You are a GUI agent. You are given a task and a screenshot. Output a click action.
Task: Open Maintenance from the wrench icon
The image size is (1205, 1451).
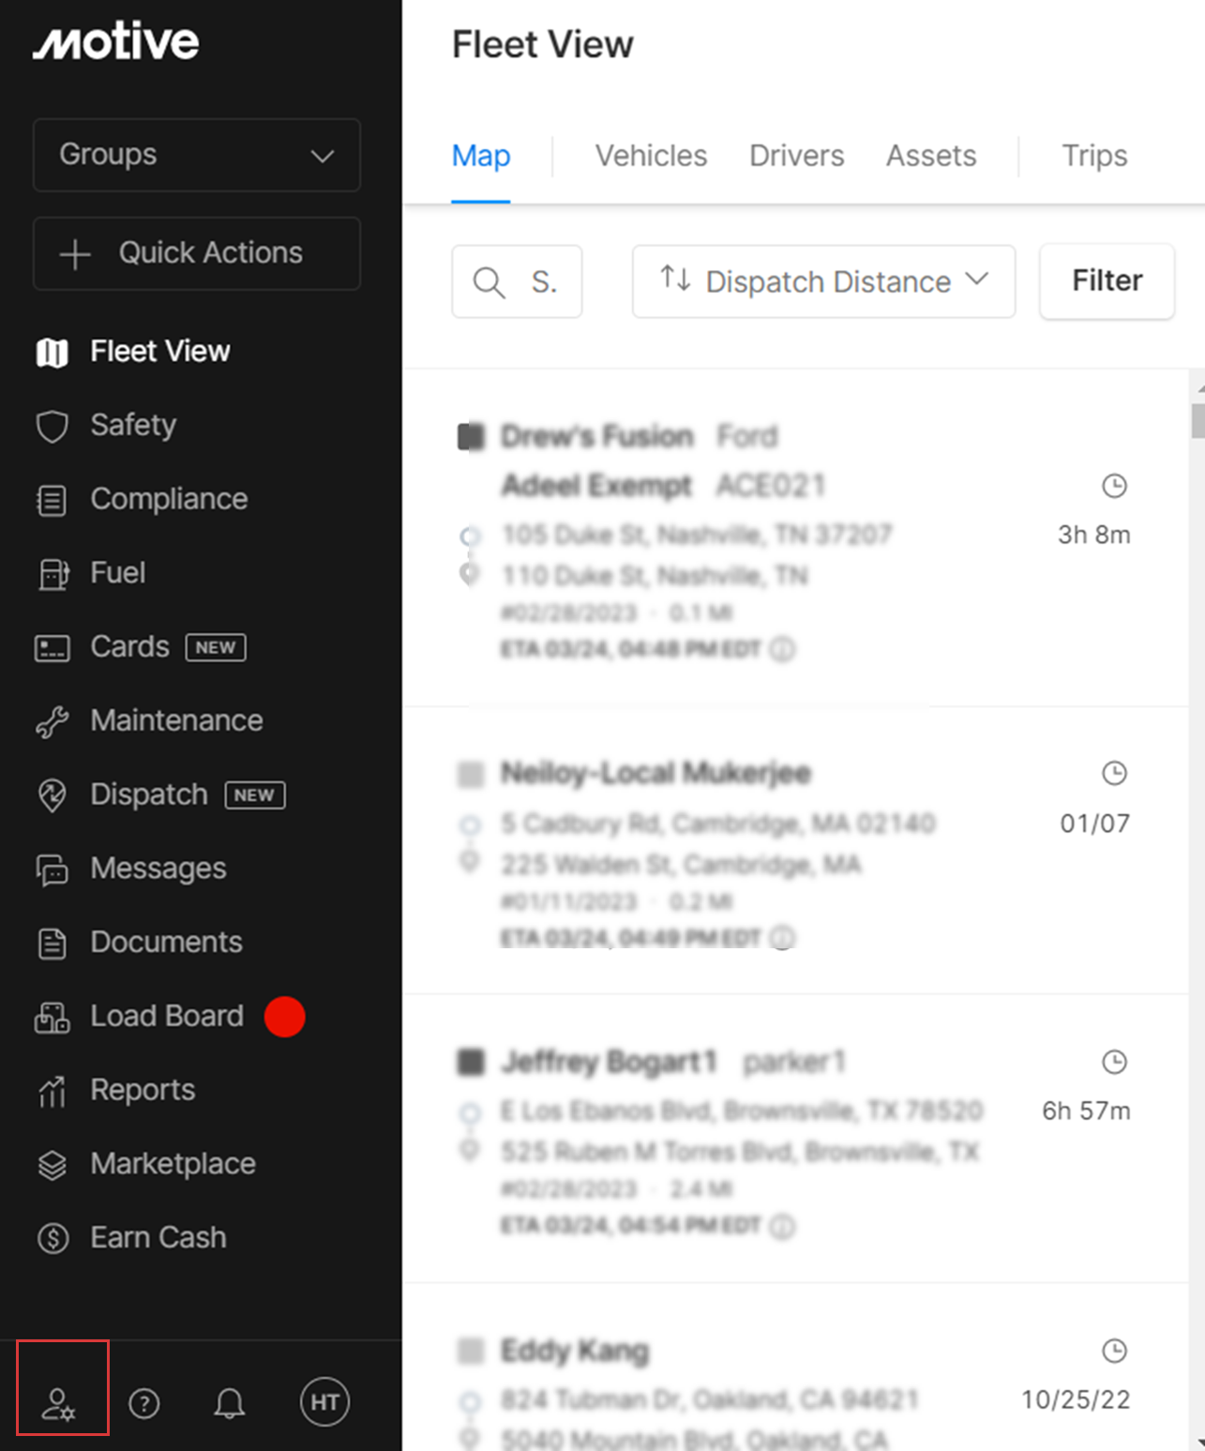pos(53,721)
